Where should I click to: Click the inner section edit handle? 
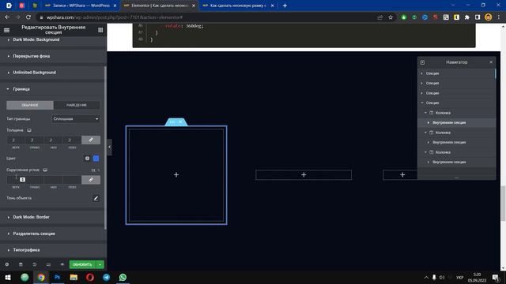pyautogui.click(x=172, y=122)
